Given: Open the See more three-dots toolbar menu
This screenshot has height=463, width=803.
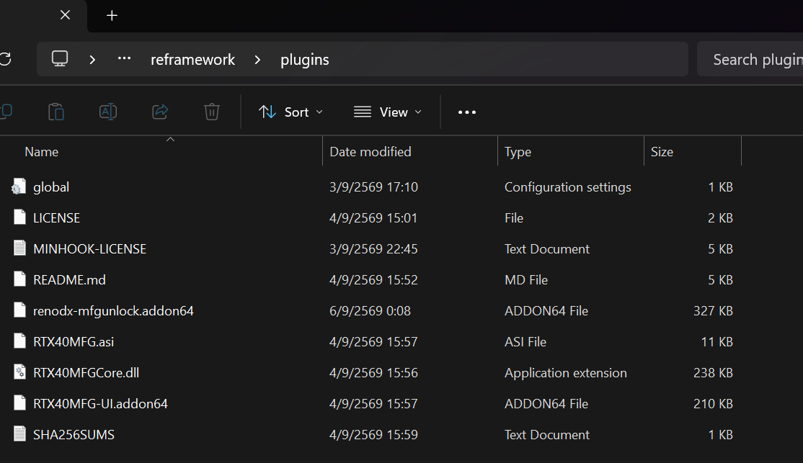Looking at the screenshot, I should coord(466,112).
